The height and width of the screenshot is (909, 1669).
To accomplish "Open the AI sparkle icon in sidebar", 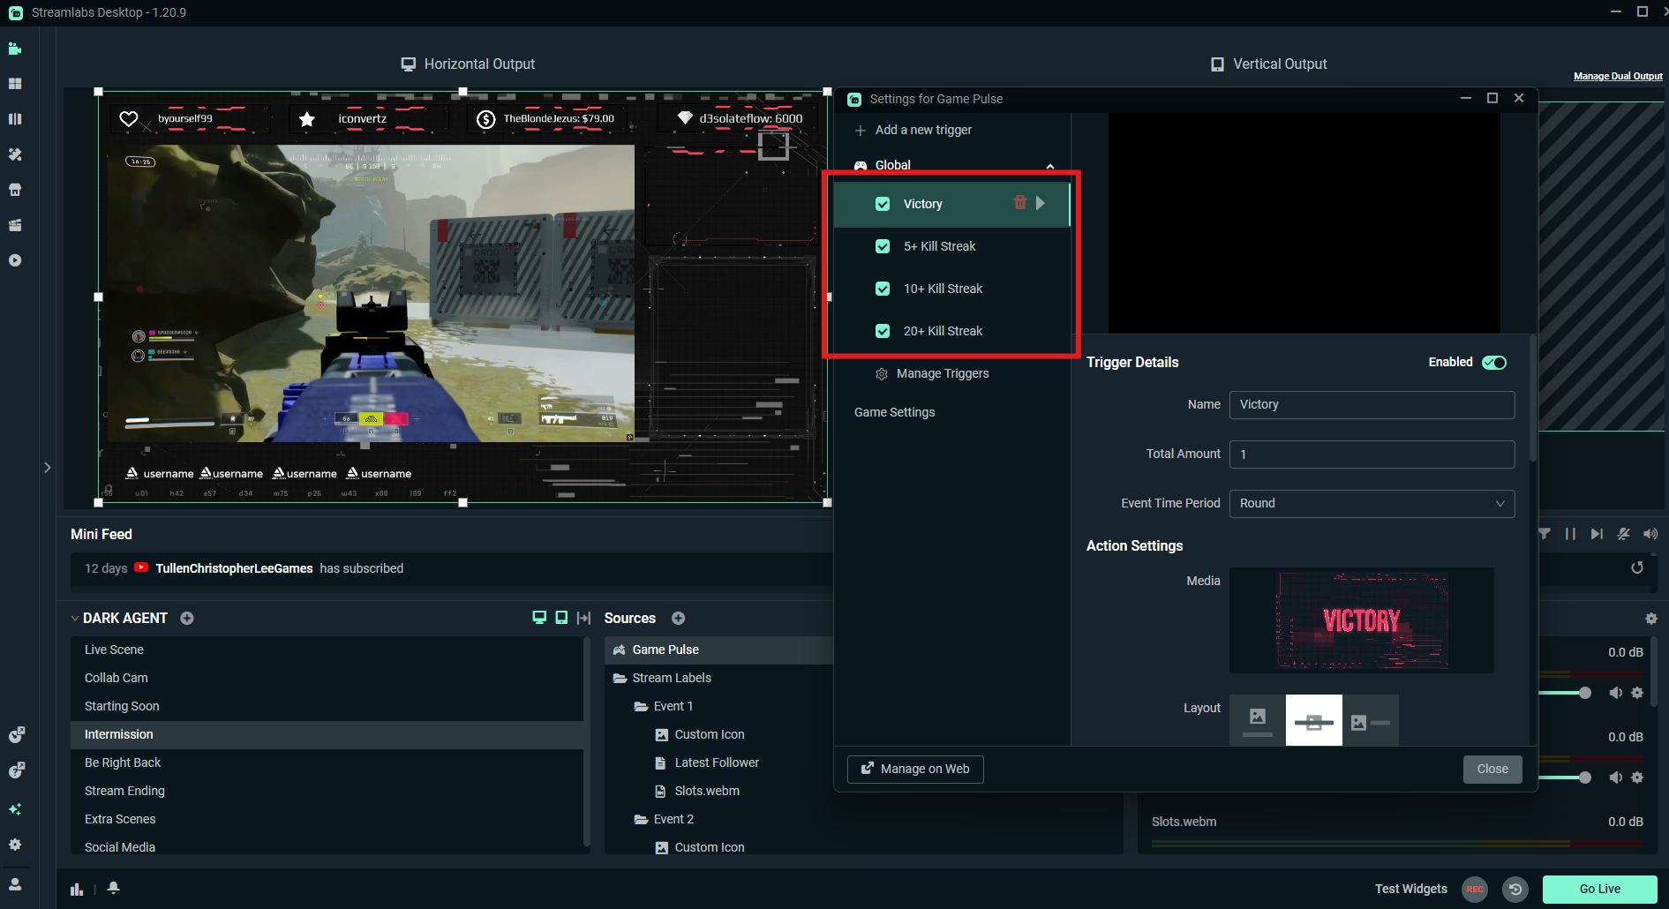I will tap(15, 808).
